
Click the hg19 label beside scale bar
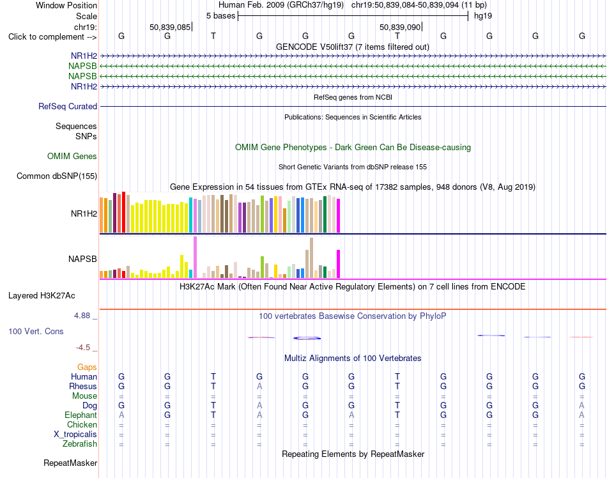[x=483, y=16]
